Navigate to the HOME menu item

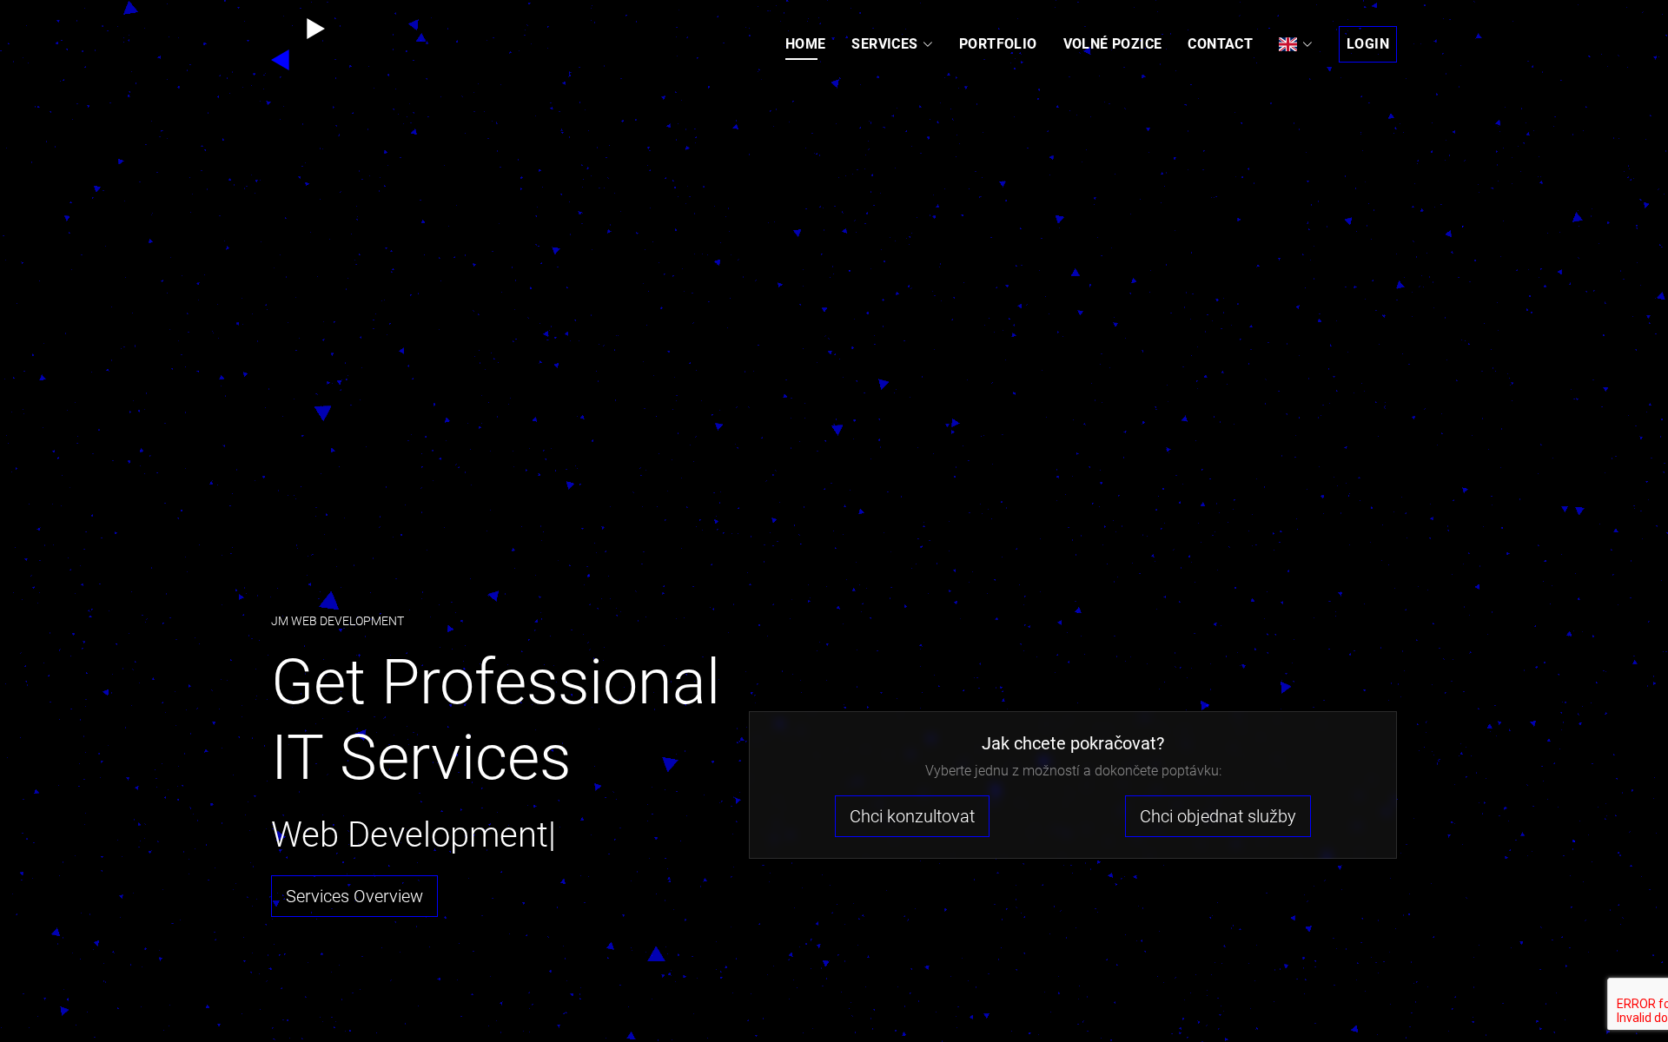pos(804,43)
